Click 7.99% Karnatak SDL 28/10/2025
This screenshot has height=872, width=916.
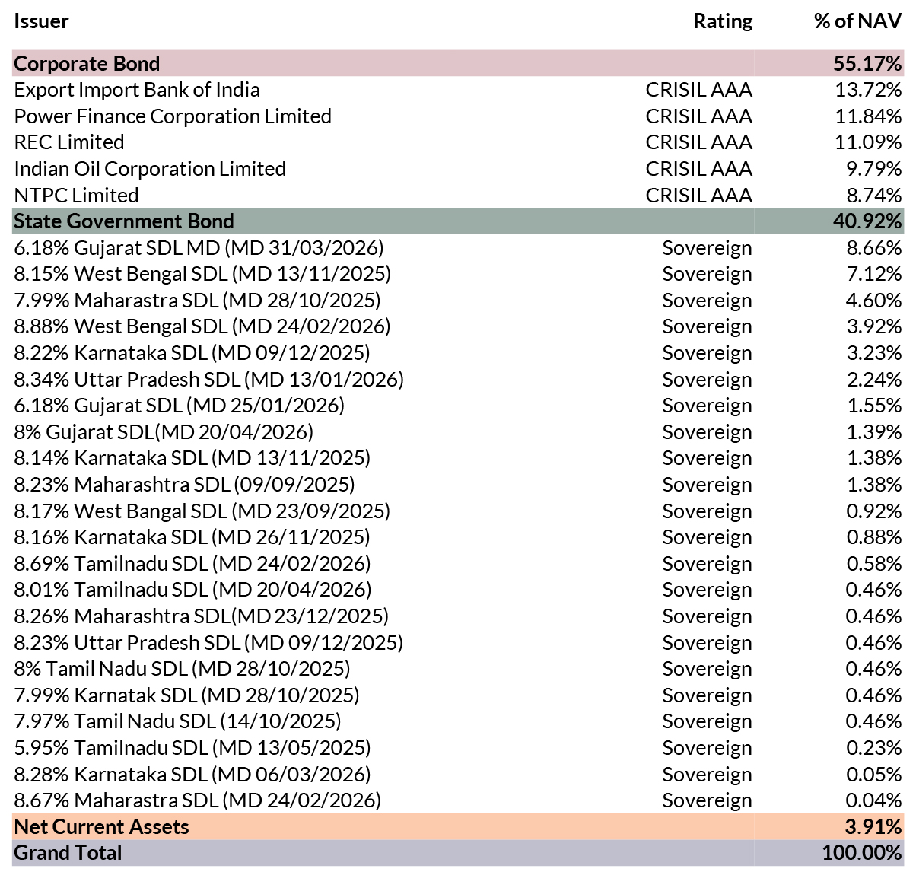(186, 695)
